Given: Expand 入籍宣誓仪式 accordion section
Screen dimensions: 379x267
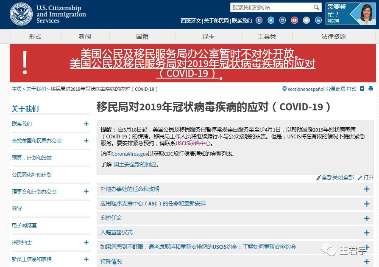Looking at the screenshot, I should (235, 233).
